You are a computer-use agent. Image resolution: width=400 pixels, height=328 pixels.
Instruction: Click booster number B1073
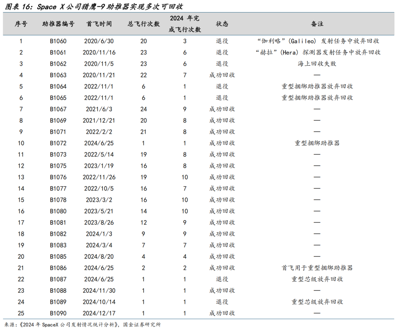[58, 155]
